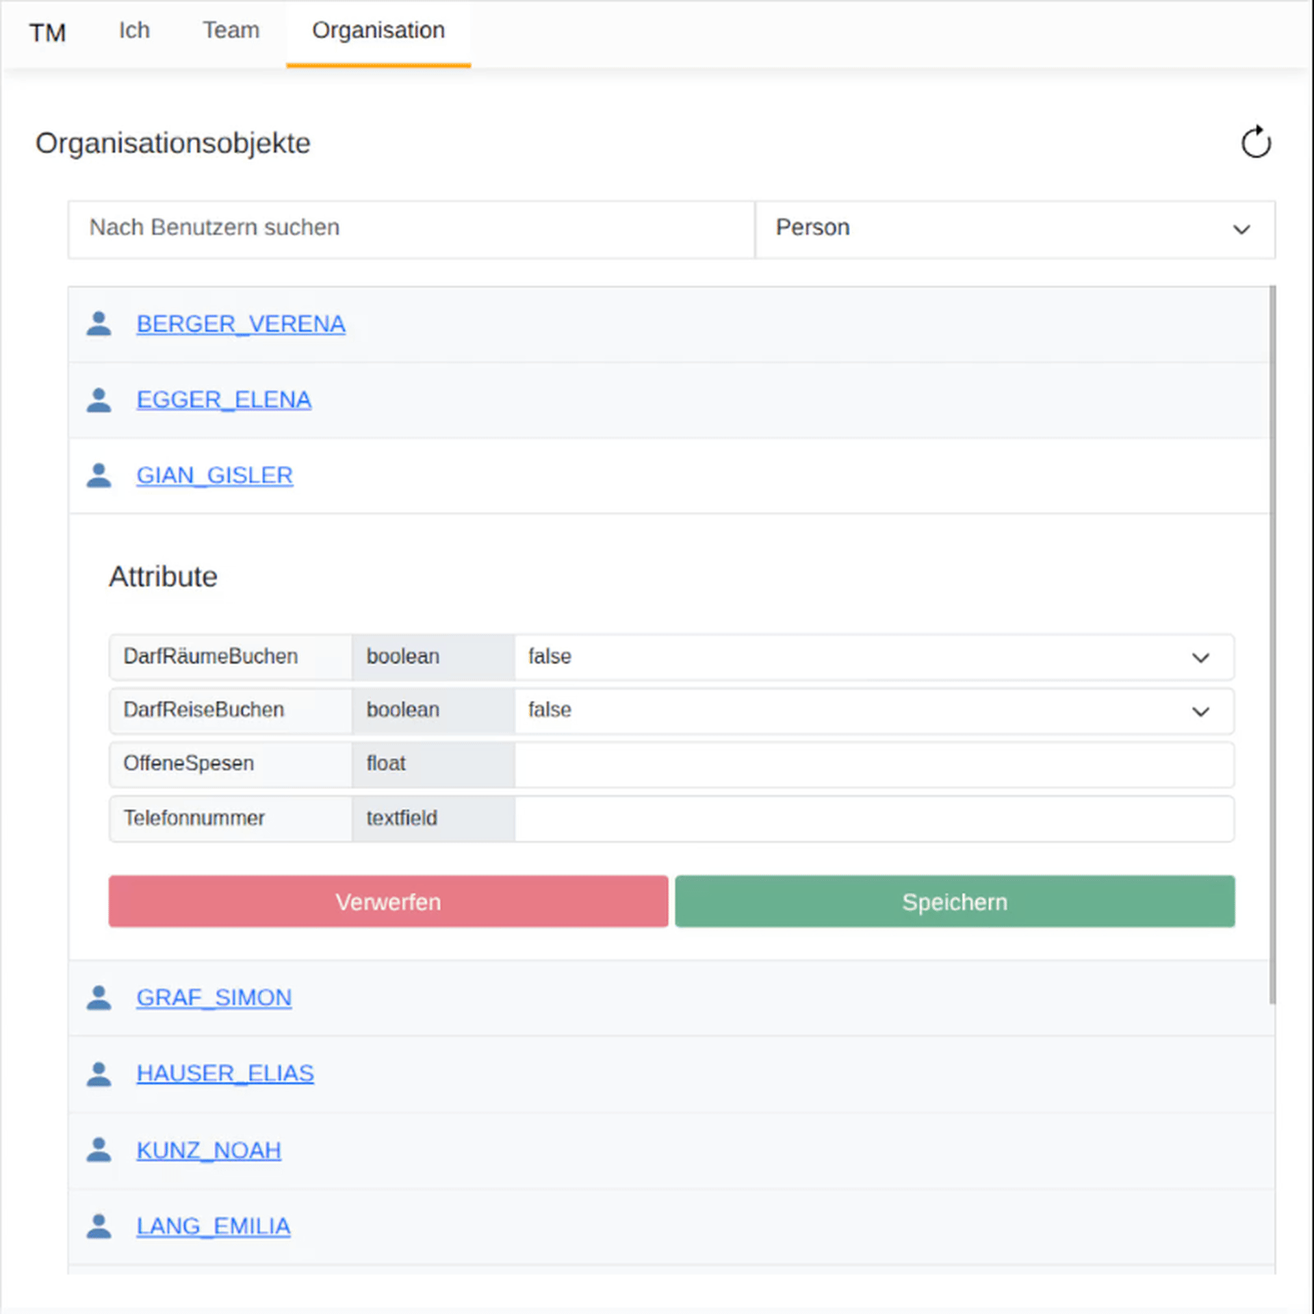Click the person icon next to EGGER_ELENA
Viewport: 1314px width, 1314px height.
tap(99, 400)
